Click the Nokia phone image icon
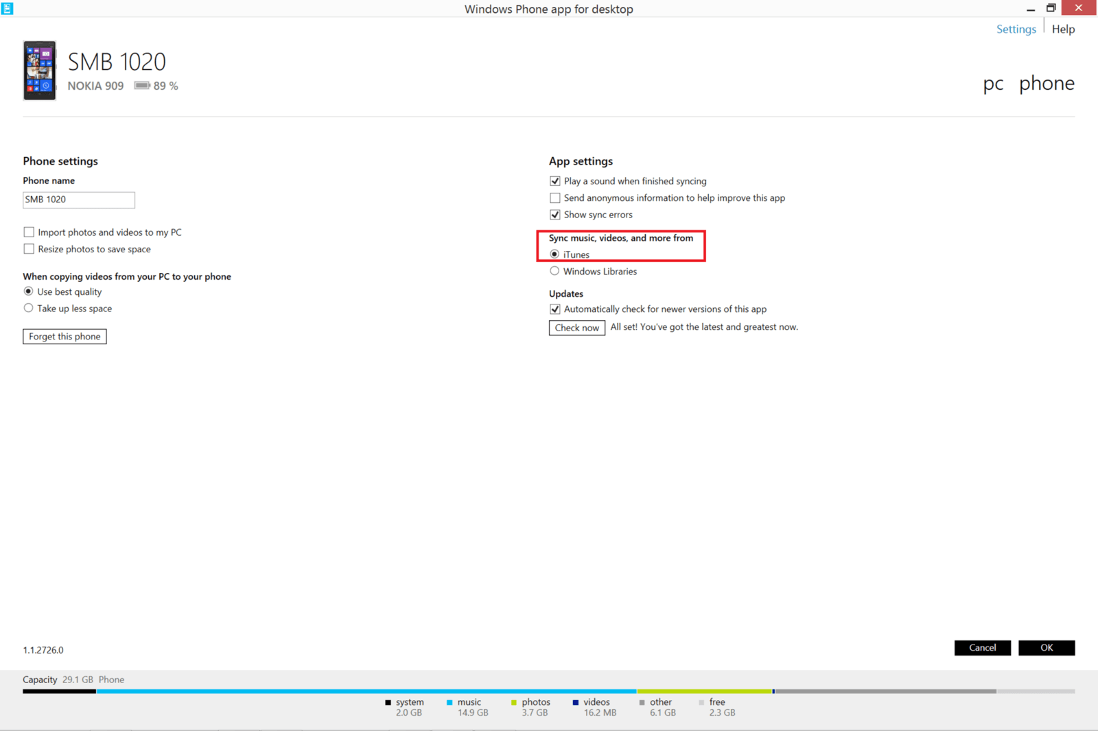 [39, 71]
